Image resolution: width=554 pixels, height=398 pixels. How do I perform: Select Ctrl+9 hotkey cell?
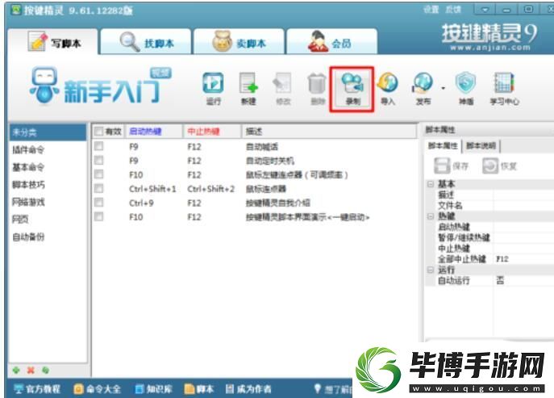pos(141,203)
